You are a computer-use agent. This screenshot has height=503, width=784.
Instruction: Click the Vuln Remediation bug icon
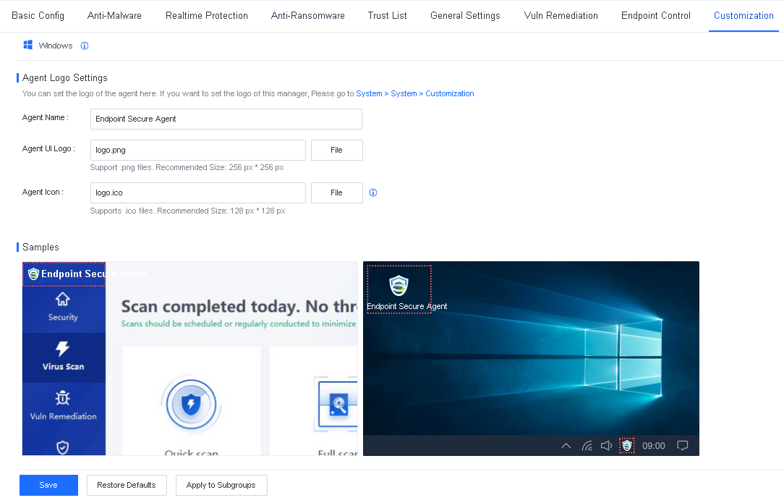click(63, 398)
